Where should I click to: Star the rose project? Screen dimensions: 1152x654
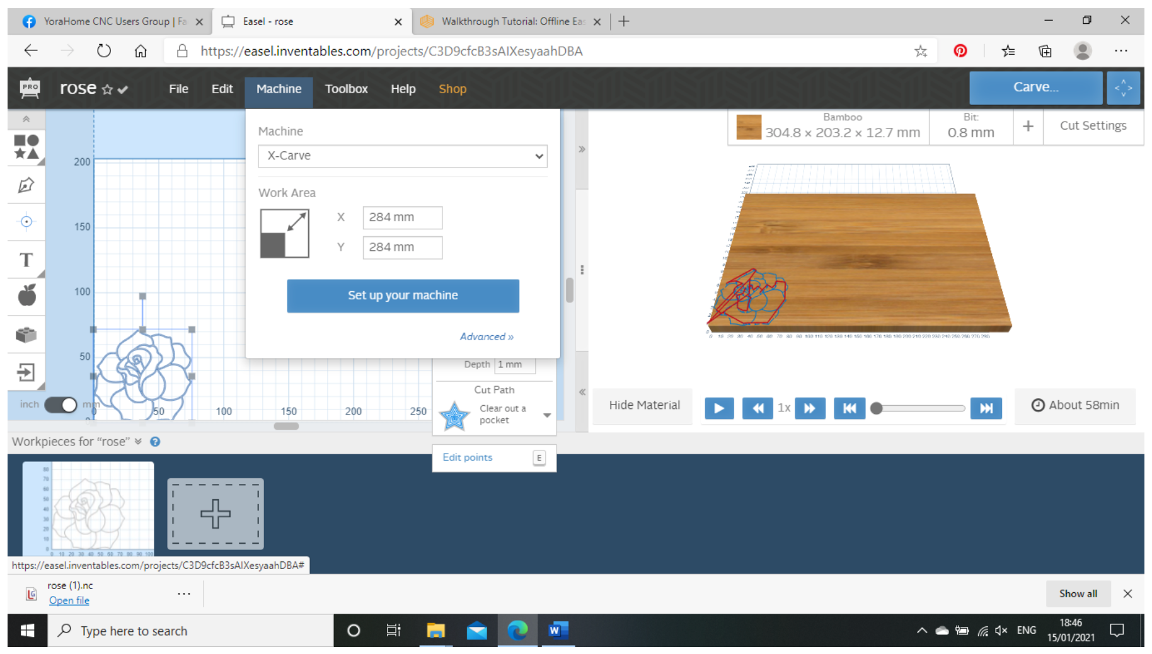pos(107,89)
